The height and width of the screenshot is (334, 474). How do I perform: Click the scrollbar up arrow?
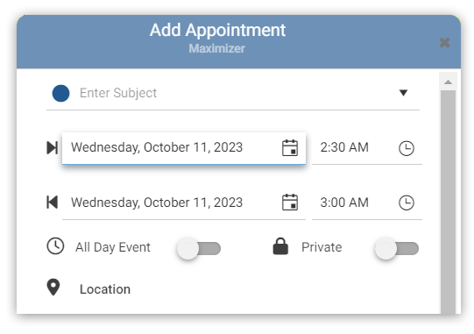pos(448,82)
